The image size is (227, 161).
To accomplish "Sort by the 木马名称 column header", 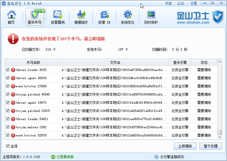I will coord(33,62).
